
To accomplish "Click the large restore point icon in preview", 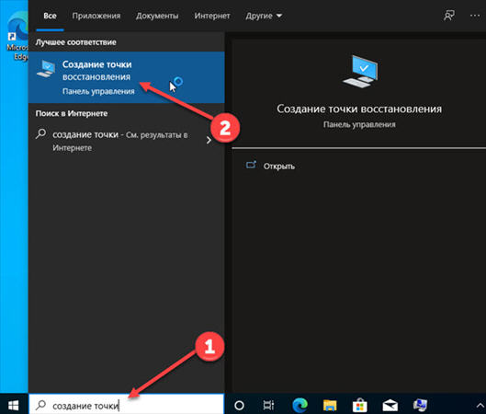I will [360, 71].
